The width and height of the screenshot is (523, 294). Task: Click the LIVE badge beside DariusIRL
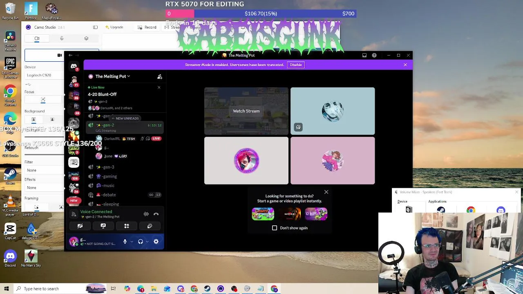(x=156, y=139)
